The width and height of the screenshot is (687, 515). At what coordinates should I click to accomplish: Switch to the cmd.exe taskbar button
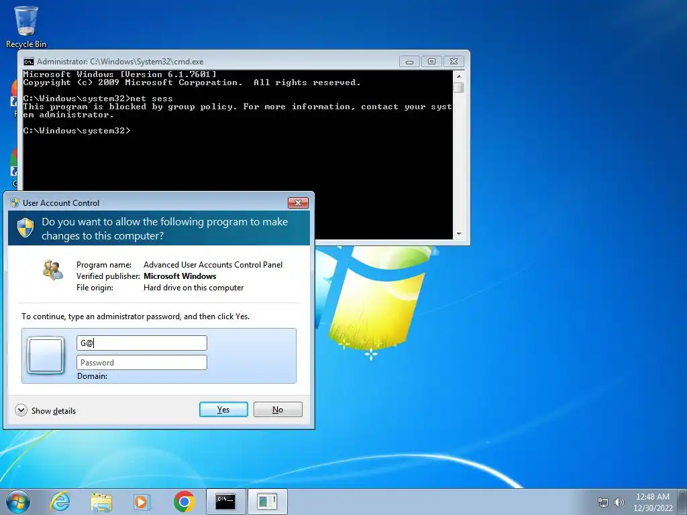(225, 502)
